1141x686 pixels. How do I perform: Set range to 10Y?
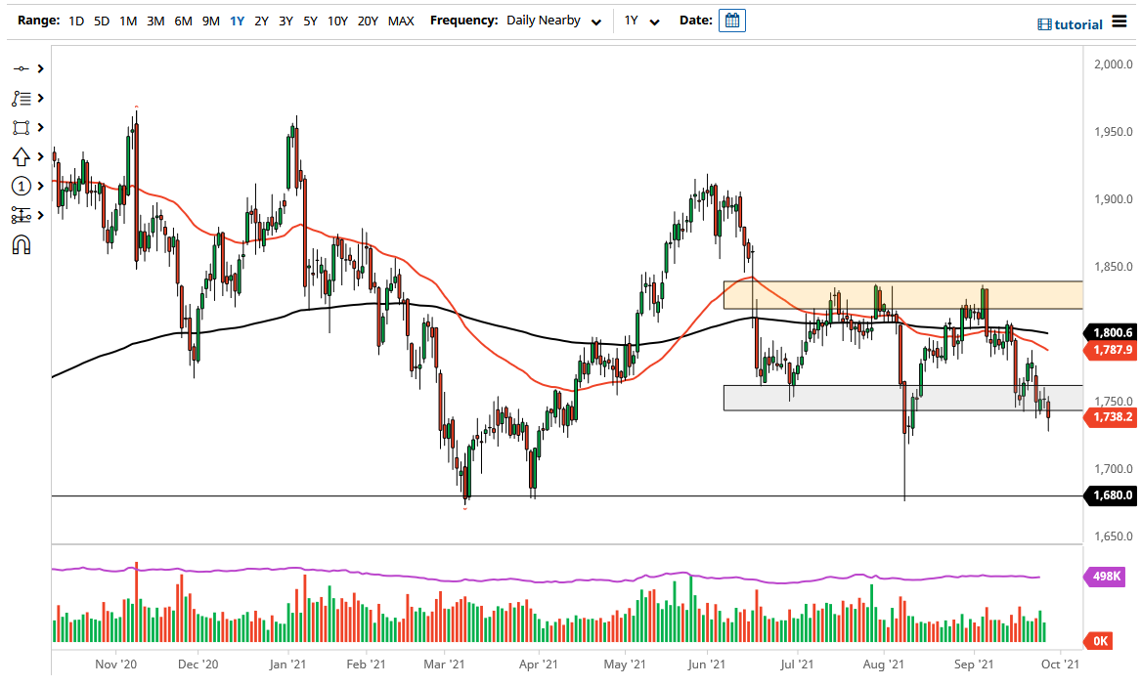337,21
